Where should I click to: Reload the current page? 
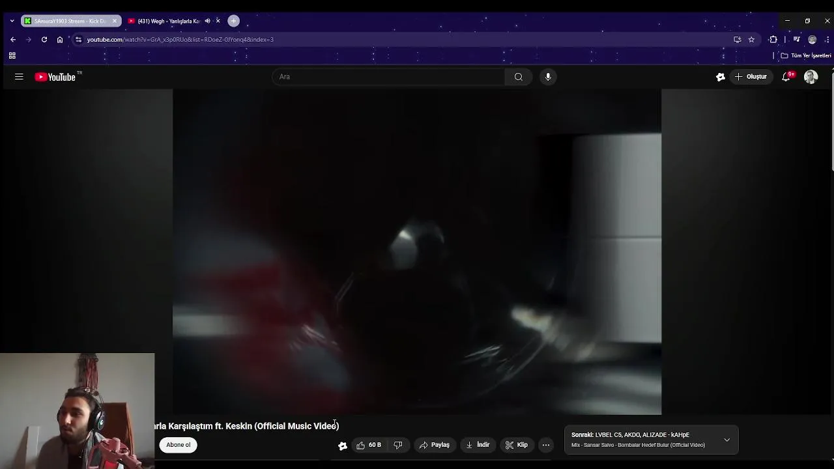[44, 40]
